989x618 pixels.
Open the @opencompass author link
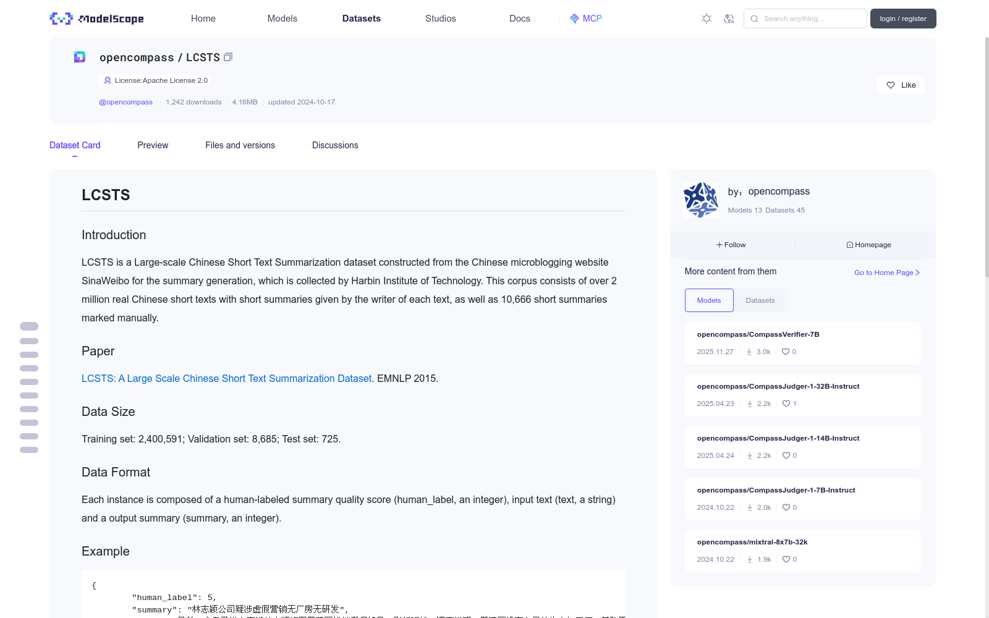125,102
